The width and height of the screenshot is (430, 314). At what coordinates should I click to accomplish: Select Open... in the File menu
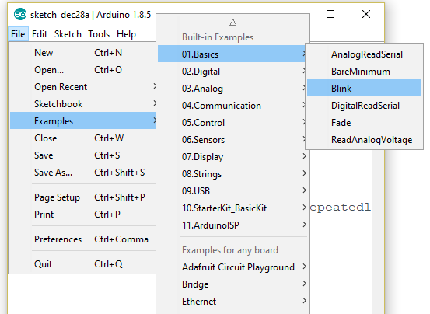[x=83, y=70]
